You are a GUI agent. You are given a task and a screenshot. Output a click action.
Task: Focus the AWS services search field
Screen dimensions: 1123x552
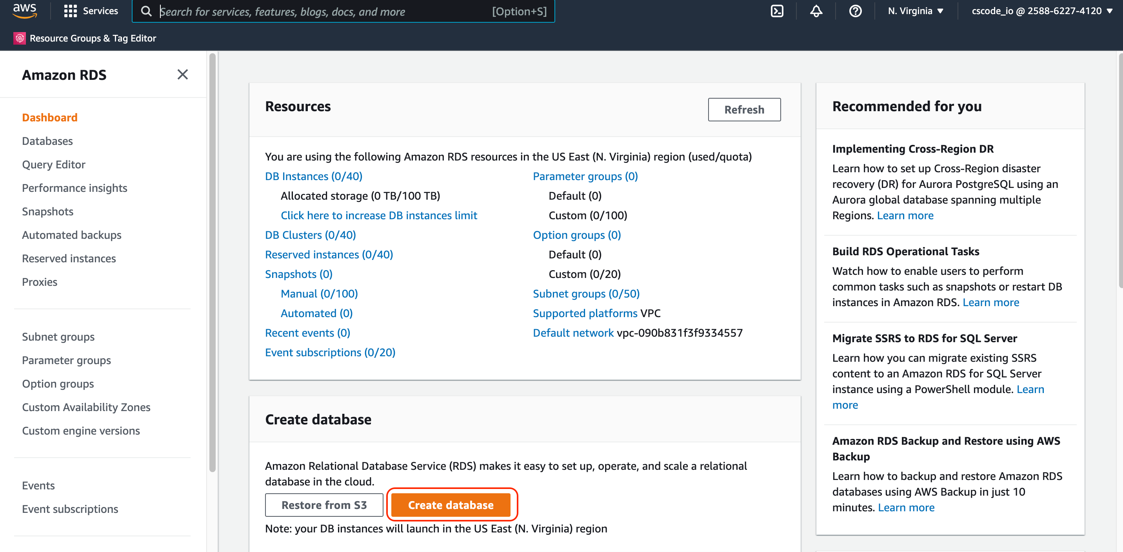[x=323, y=11]
